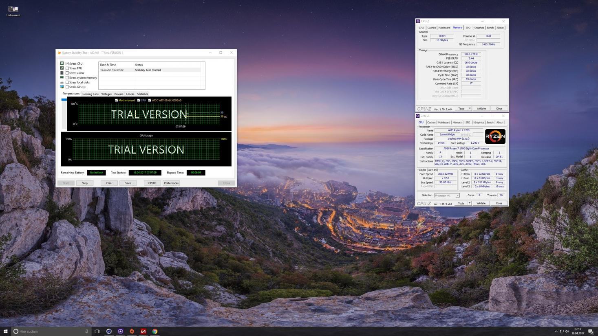Uncheck the WDC WD10EALX graph checkbox
This screenshot has width=598, height=336.
pyautogui.click(x=150, y=100)
